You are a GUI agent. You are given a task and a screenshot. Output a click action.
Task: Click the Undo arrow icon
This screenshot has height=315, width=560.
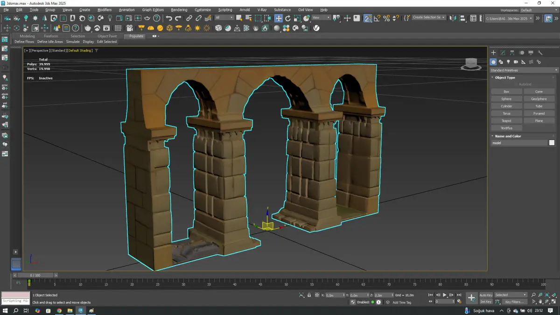169,18
